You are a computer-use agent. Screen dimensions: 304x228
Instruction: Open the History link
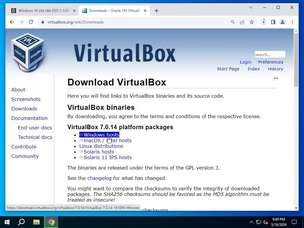[275, 69]
